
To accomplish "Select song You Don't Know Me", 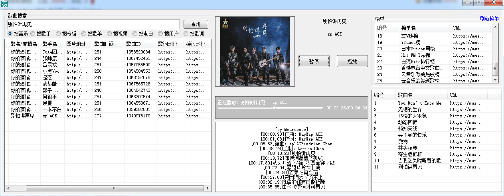I will pyautogui.click(x=437, y=103).
